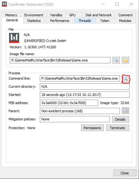Click the Close button at bottom

(125, 173)
